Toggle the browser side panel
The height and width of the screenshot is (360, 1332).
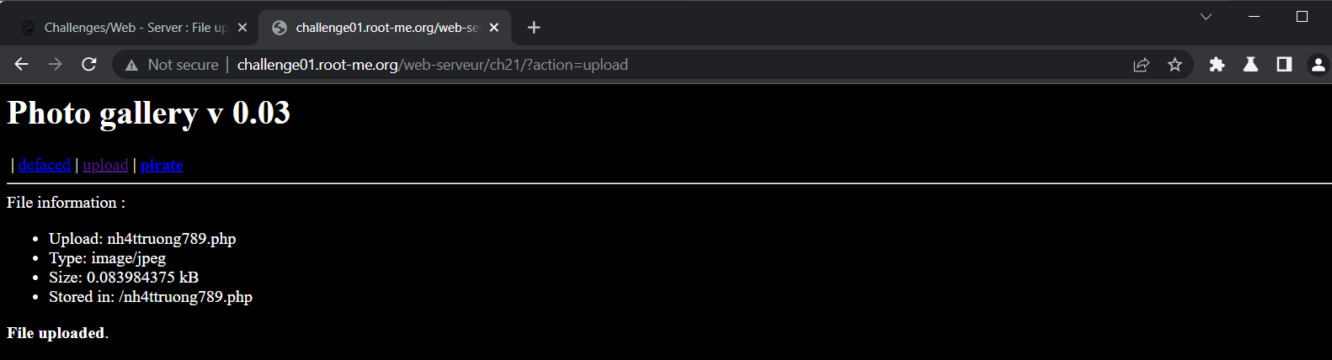[1284, 65]
